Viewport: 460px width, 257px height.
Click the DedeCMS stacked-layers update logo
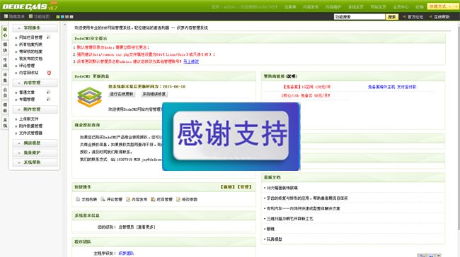click(x=89, y=97)
